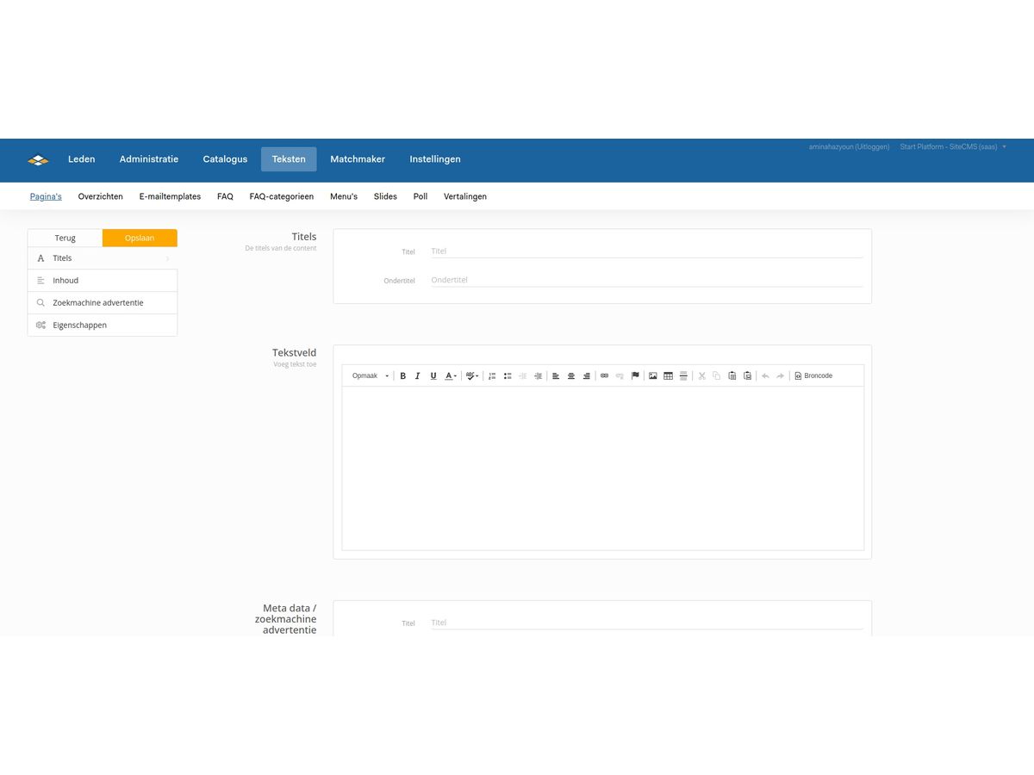The width and height of the screenshot is (1034, 775).
Task: Toggle bold formatting in the editor
Action: (x=402, y=376)
